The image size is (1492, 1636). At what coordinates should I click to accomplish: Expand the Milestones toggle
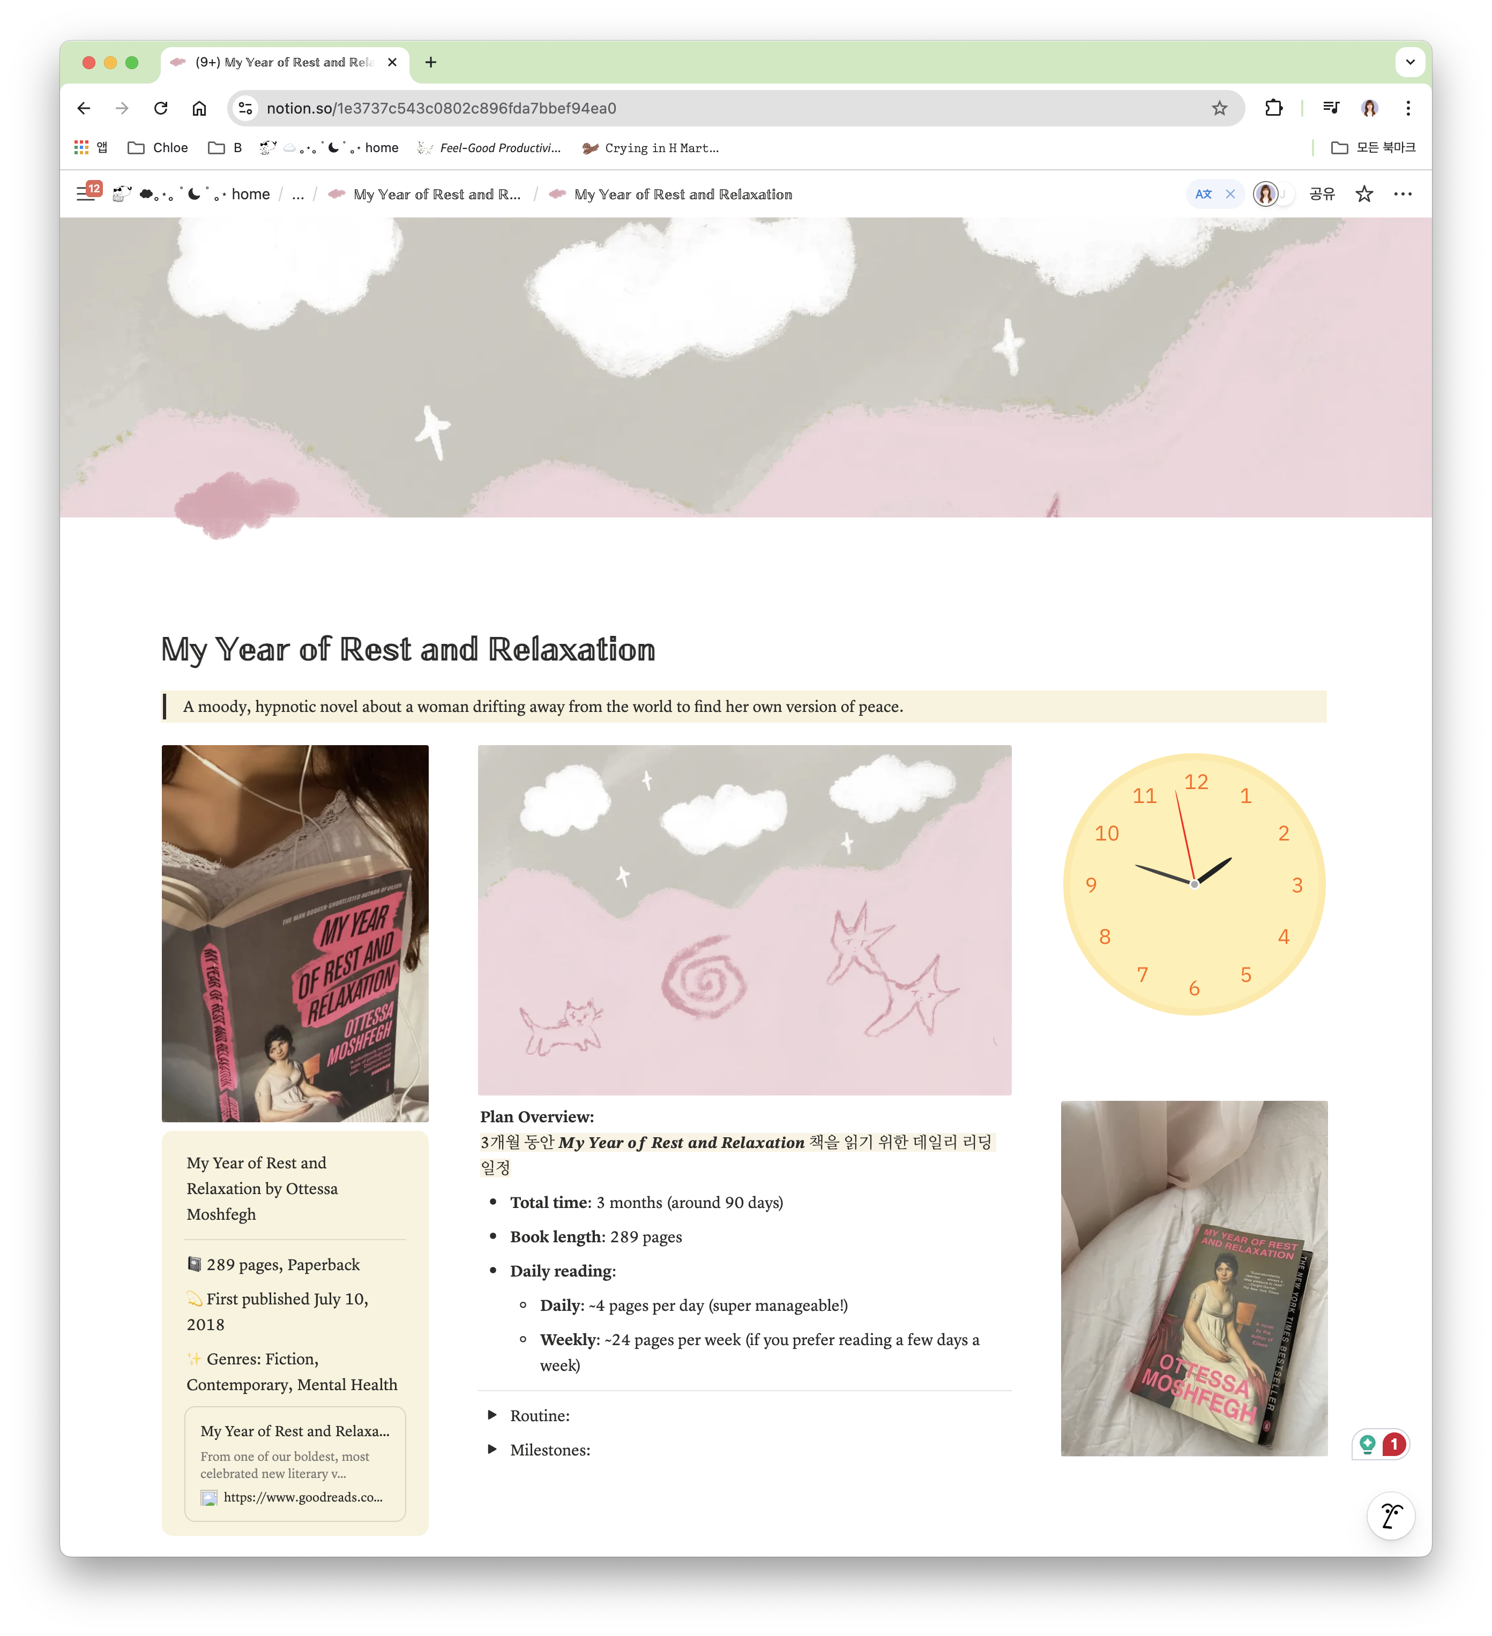pyautogui.click(x=492, y=1449)
